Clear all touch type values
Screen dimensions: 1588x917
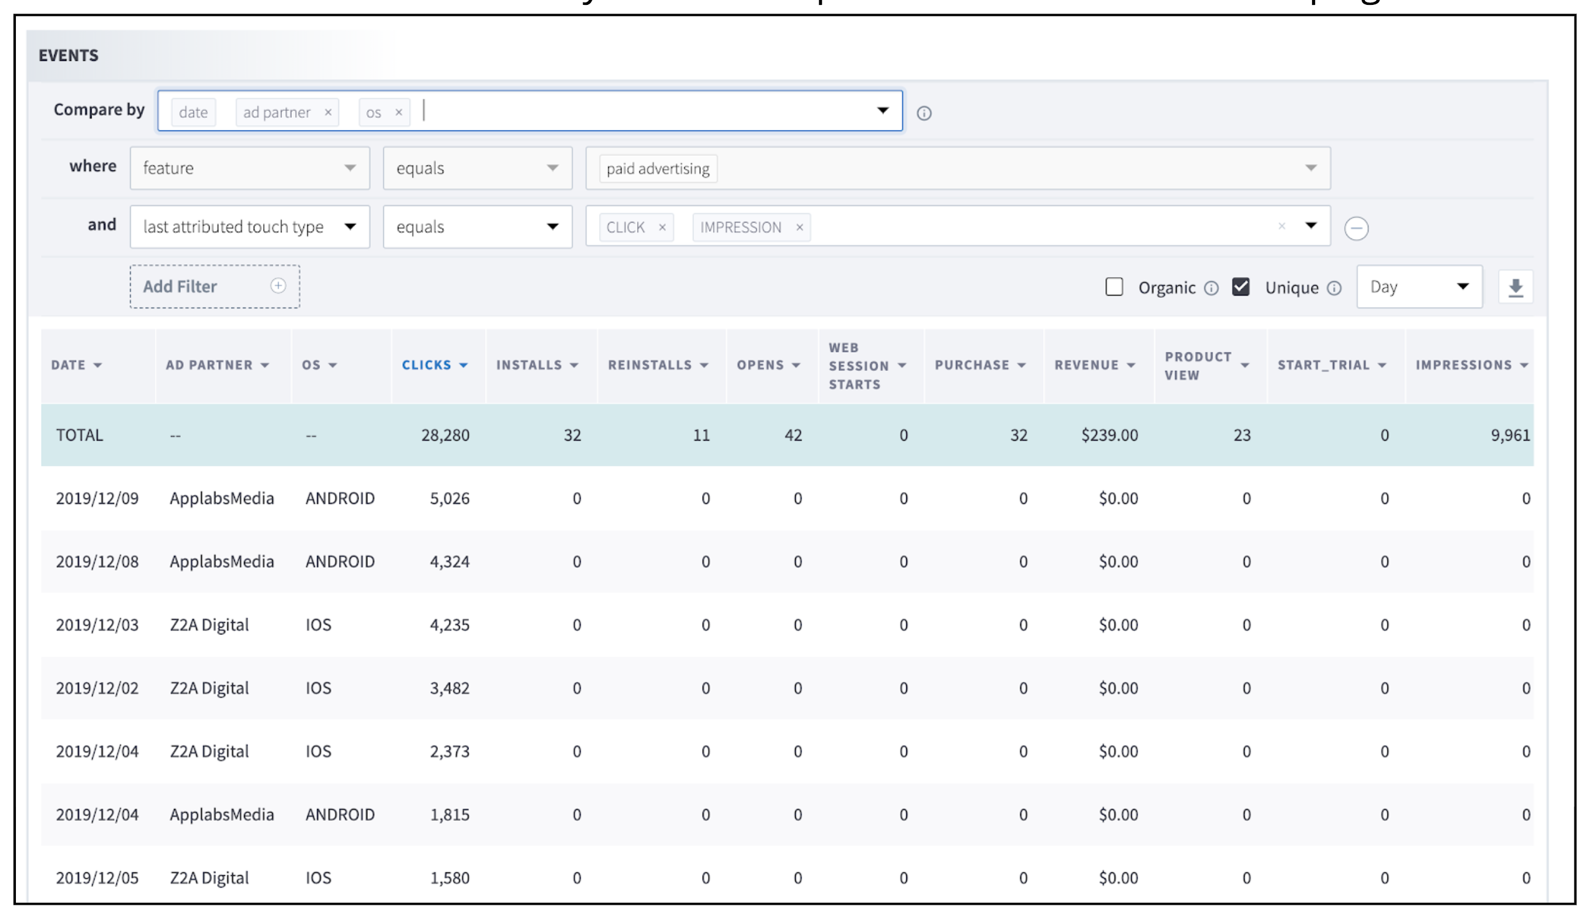pos(1281,226)
